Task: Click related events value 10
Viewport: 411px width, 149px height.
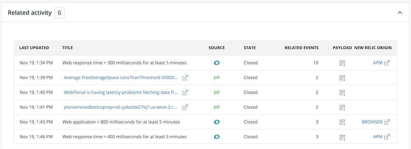Action: (316, 63)
